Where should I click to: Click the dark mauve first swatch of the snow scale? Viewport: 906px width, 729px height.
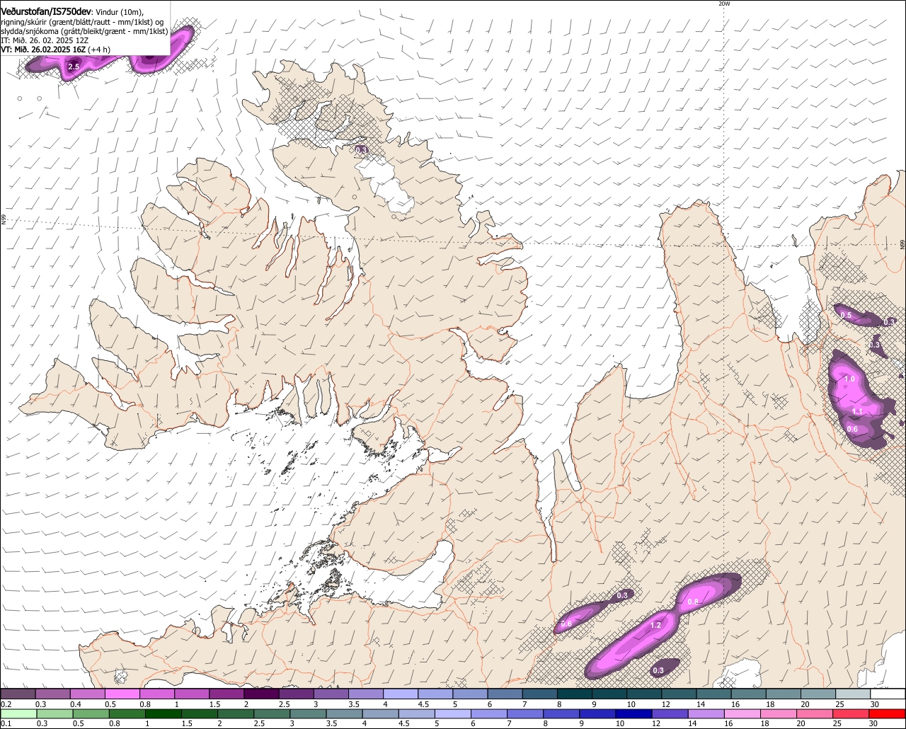pyautogui.click(x=18, y=694)
